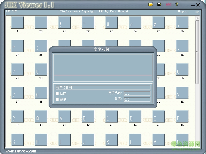
Task: Select the zero tile labeled 30
Action: 41,69
